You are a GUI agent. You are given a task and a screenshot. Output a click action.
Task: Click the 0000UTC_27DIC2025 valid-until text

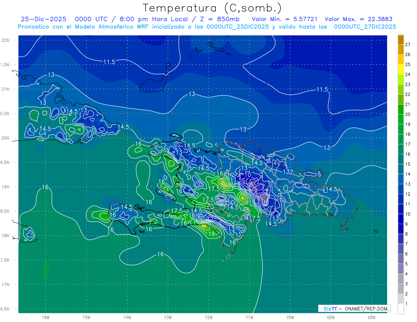pyautogui.click(x=365, y=26)
